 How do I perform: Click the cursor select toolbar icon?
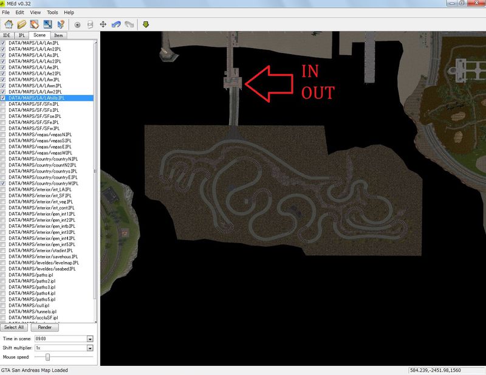61,24
